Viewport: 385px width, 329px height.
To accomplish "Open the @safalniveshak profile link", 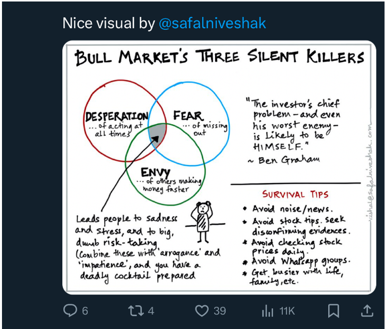I will [212, 23].
